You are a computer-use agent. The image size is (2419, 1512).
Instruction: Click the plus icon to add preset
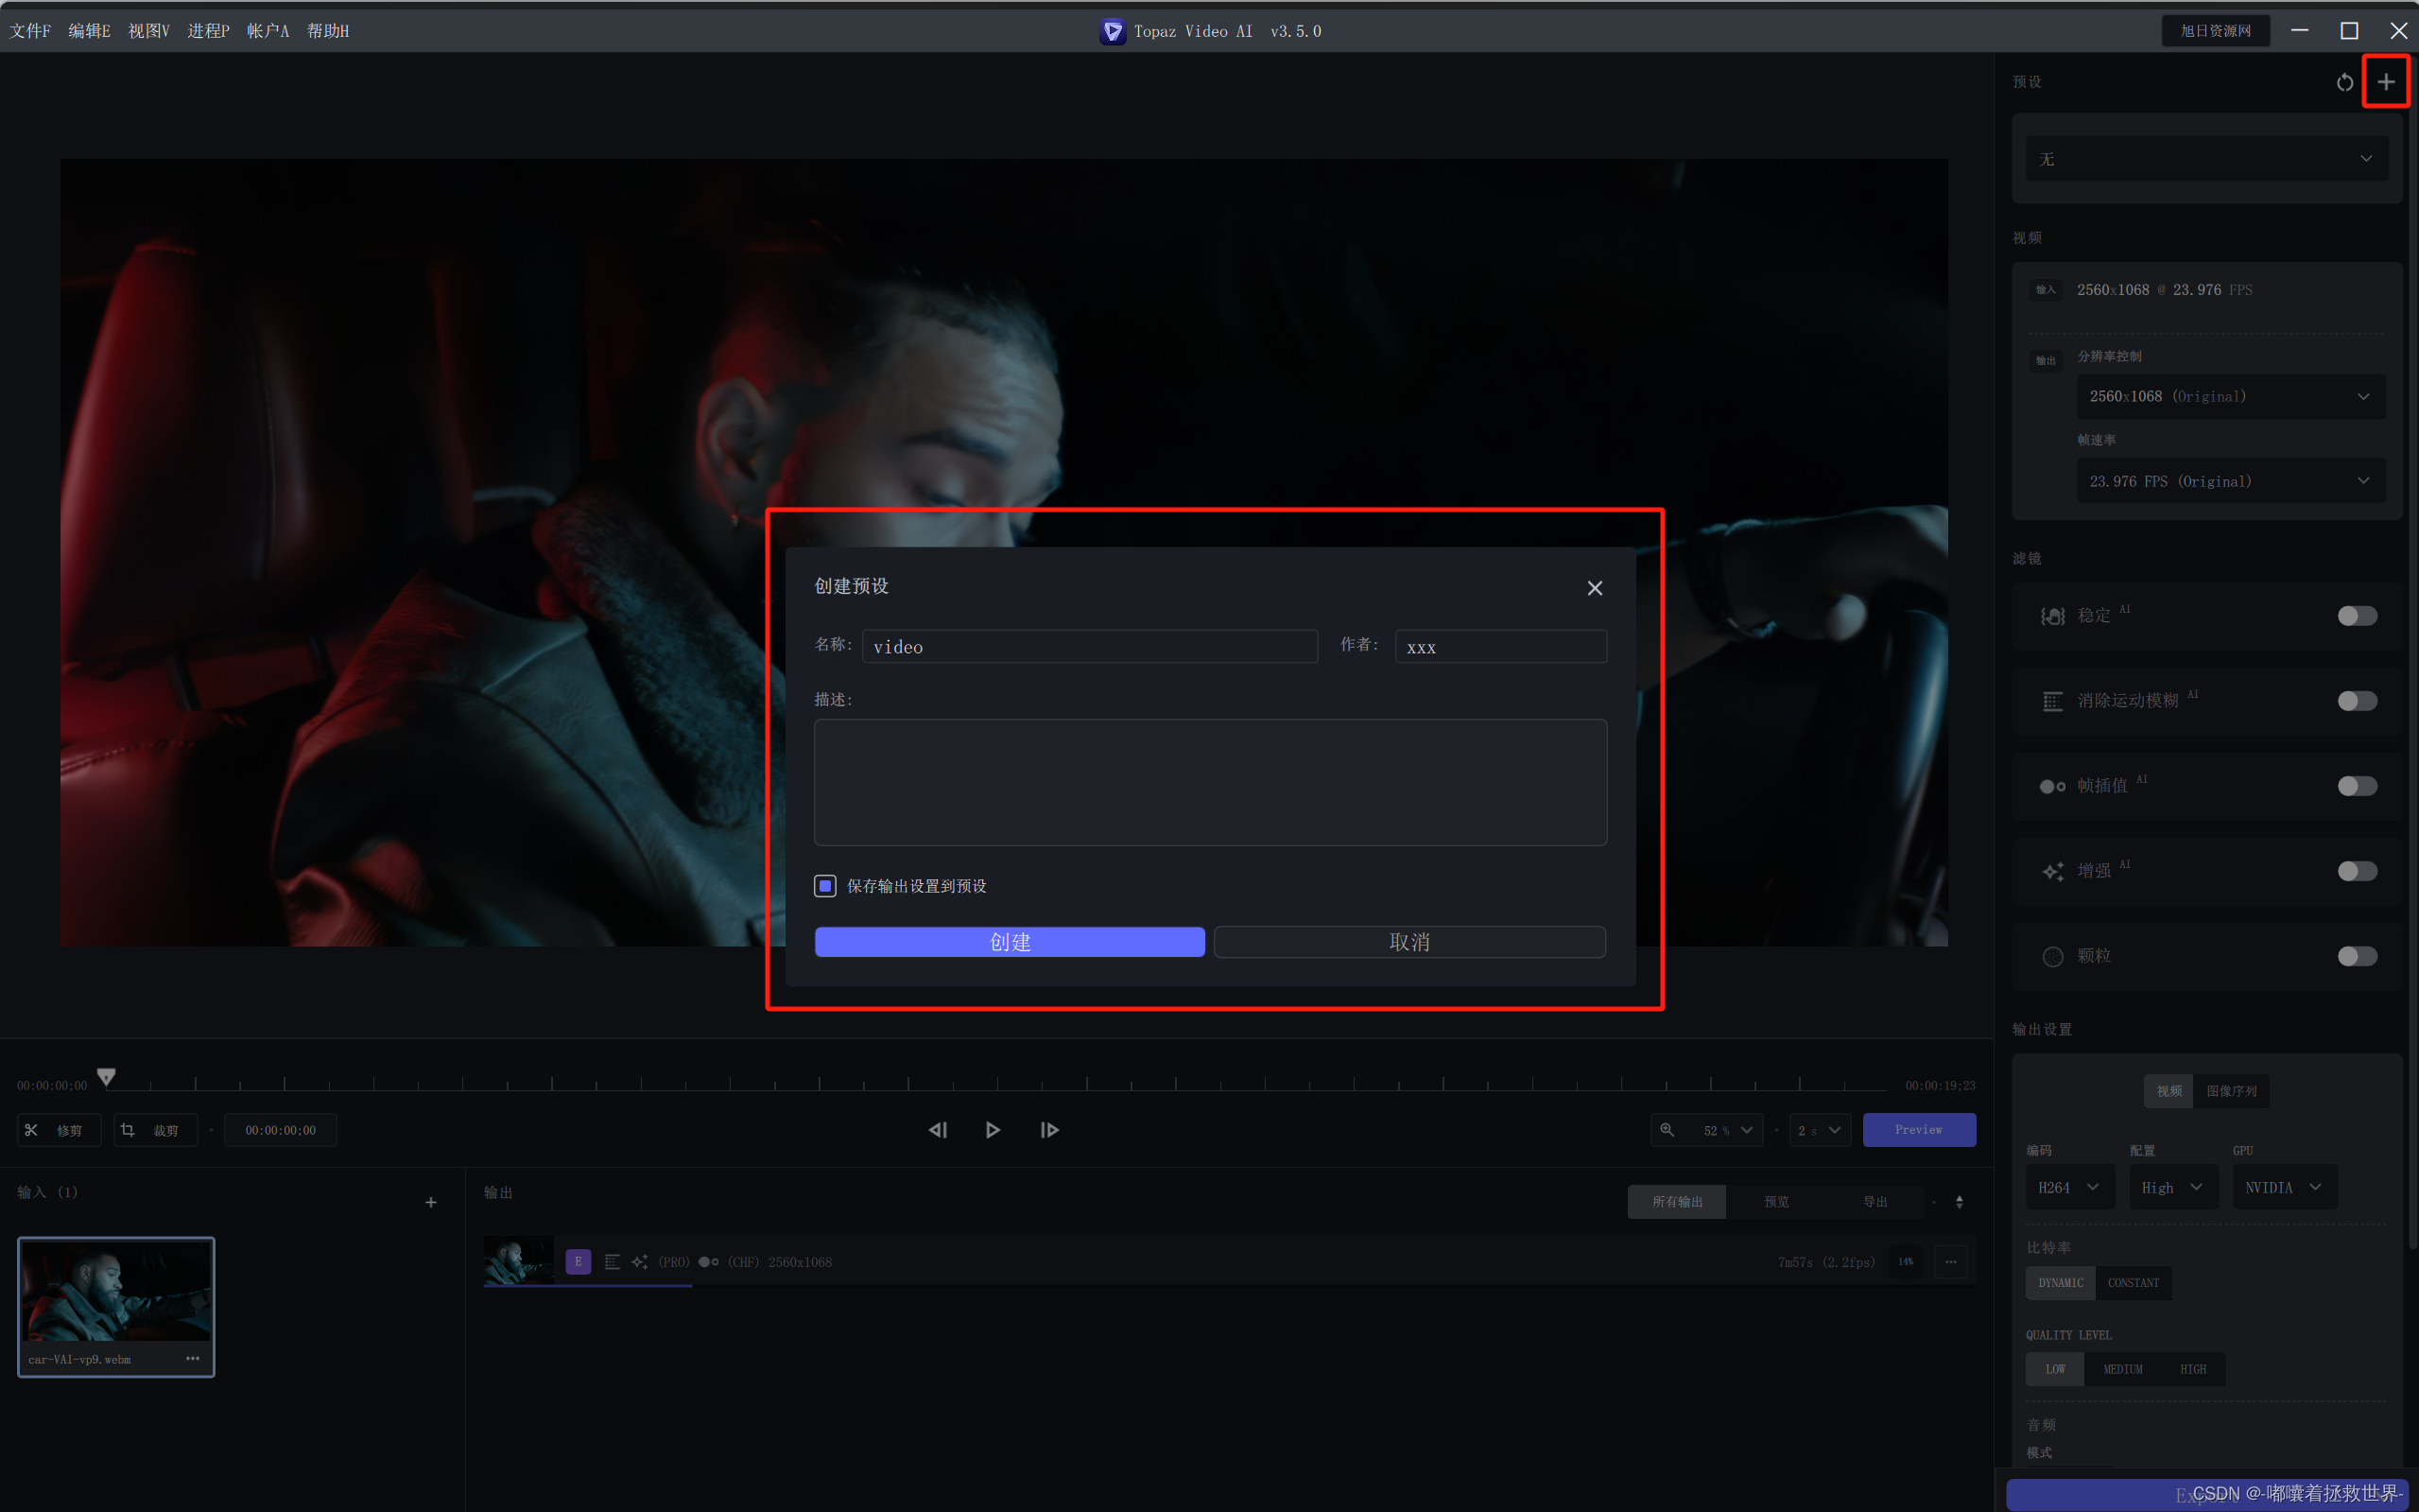pos(2385,82)
